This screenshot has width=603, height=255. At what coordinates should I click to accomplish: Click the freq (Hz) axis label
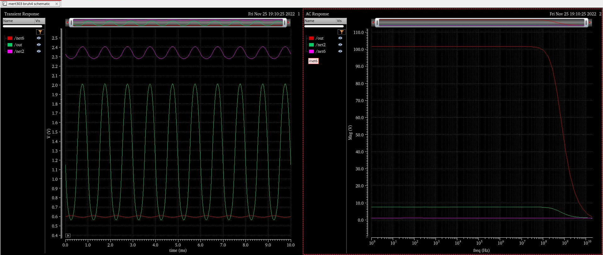481,250
